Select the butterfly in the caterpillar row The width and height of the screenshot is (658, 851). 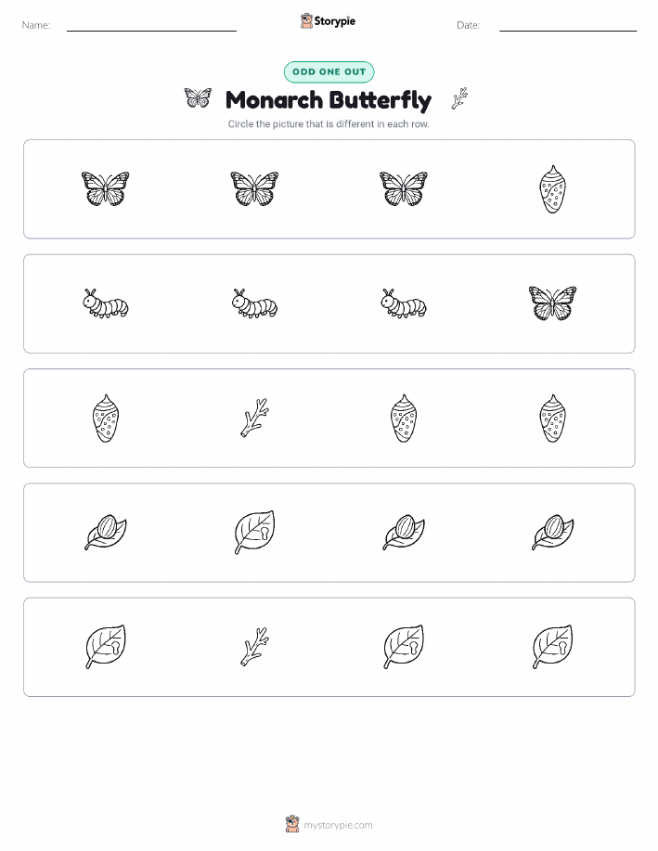(x=553, y=303)
